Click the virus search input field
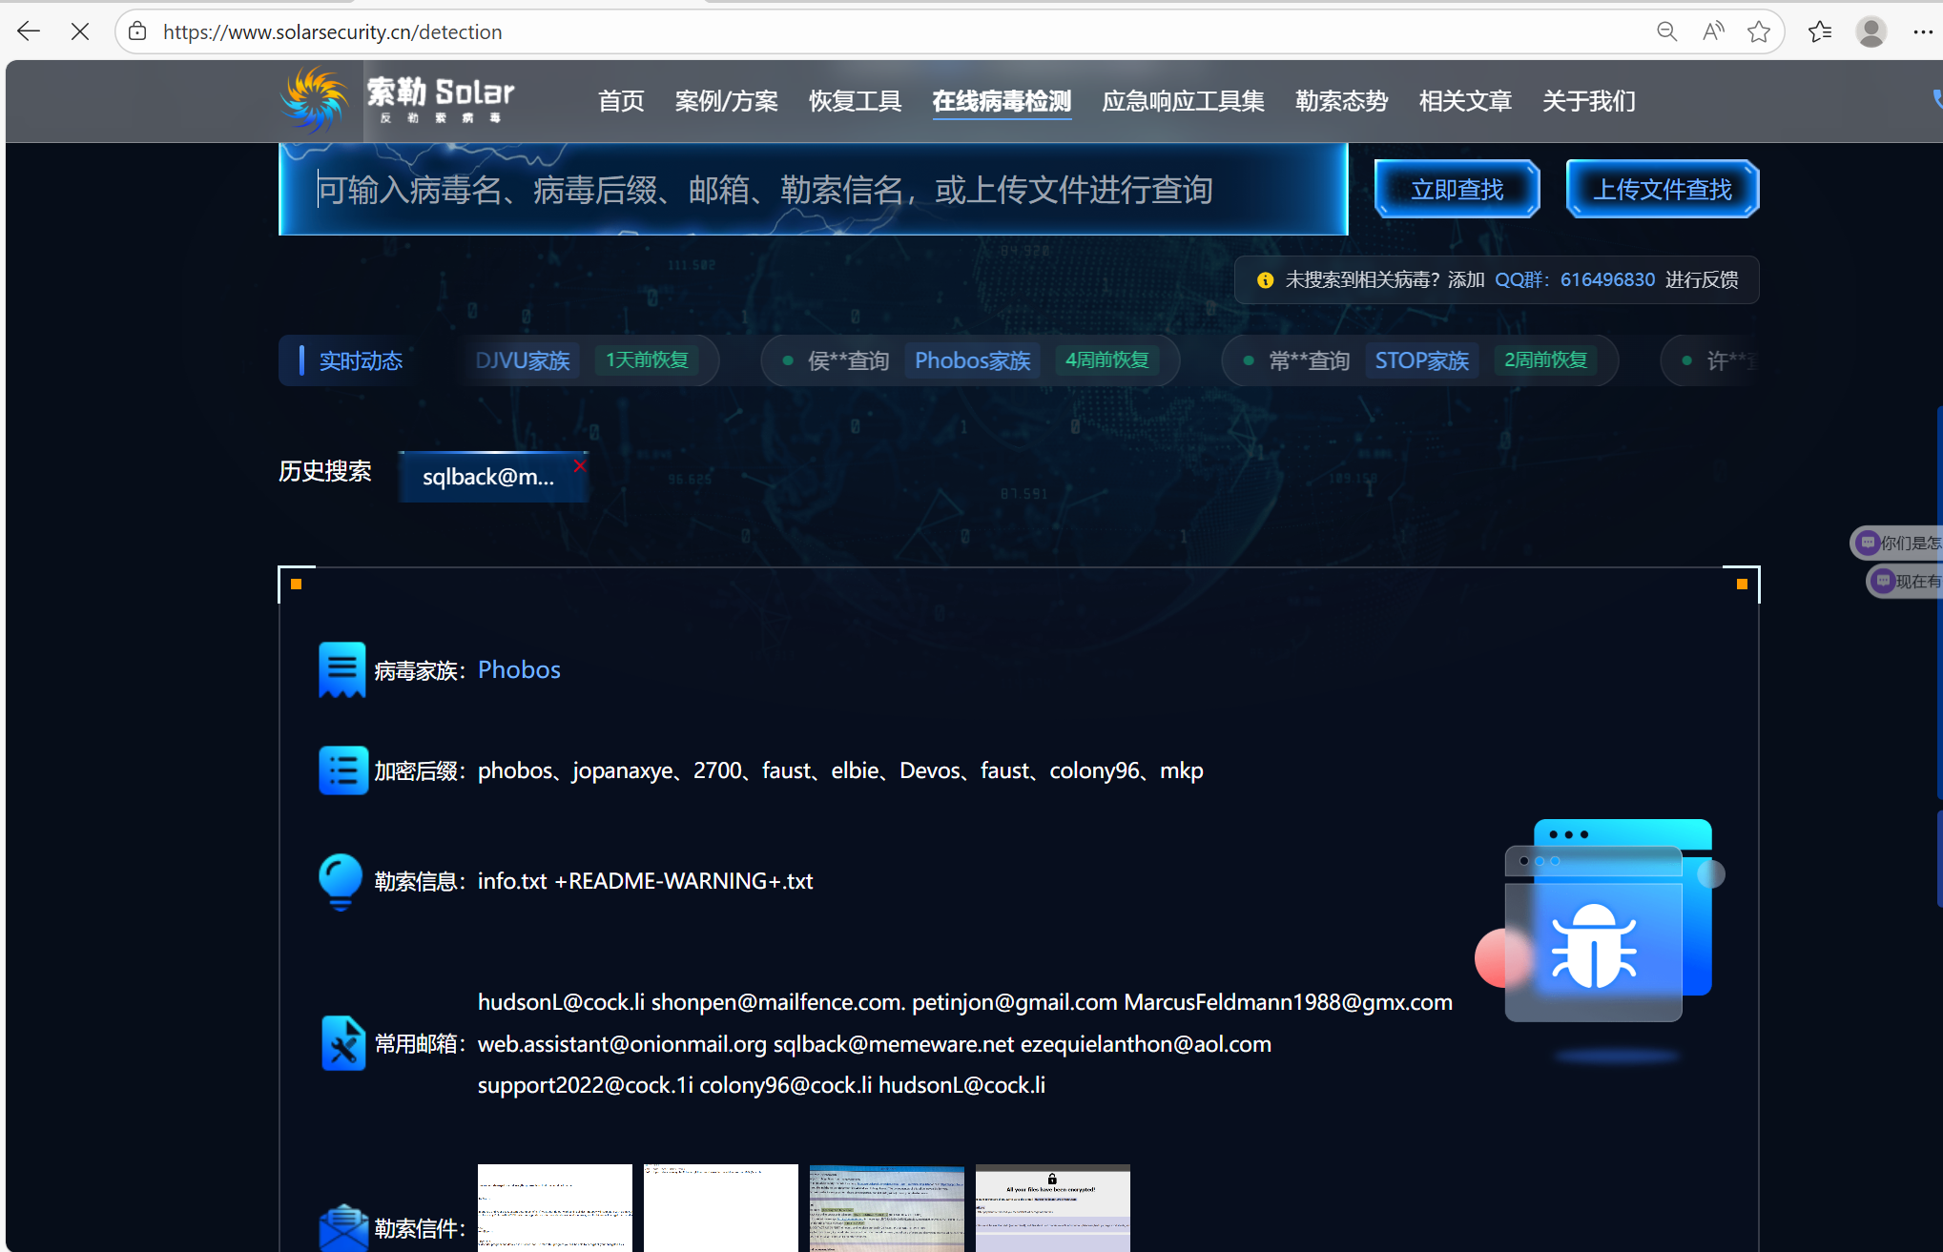1943x1252 pixels. 811,190
